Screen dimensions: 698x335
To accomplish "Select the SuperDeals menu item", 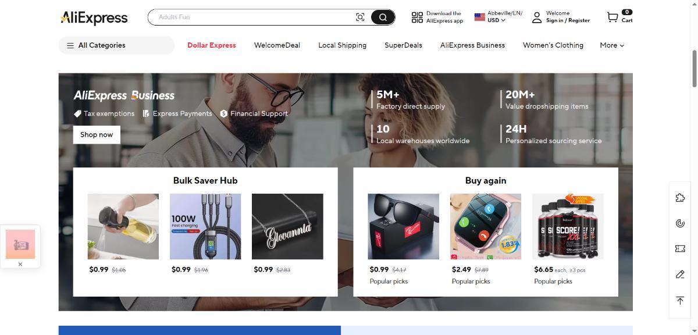I will point(403,45).
